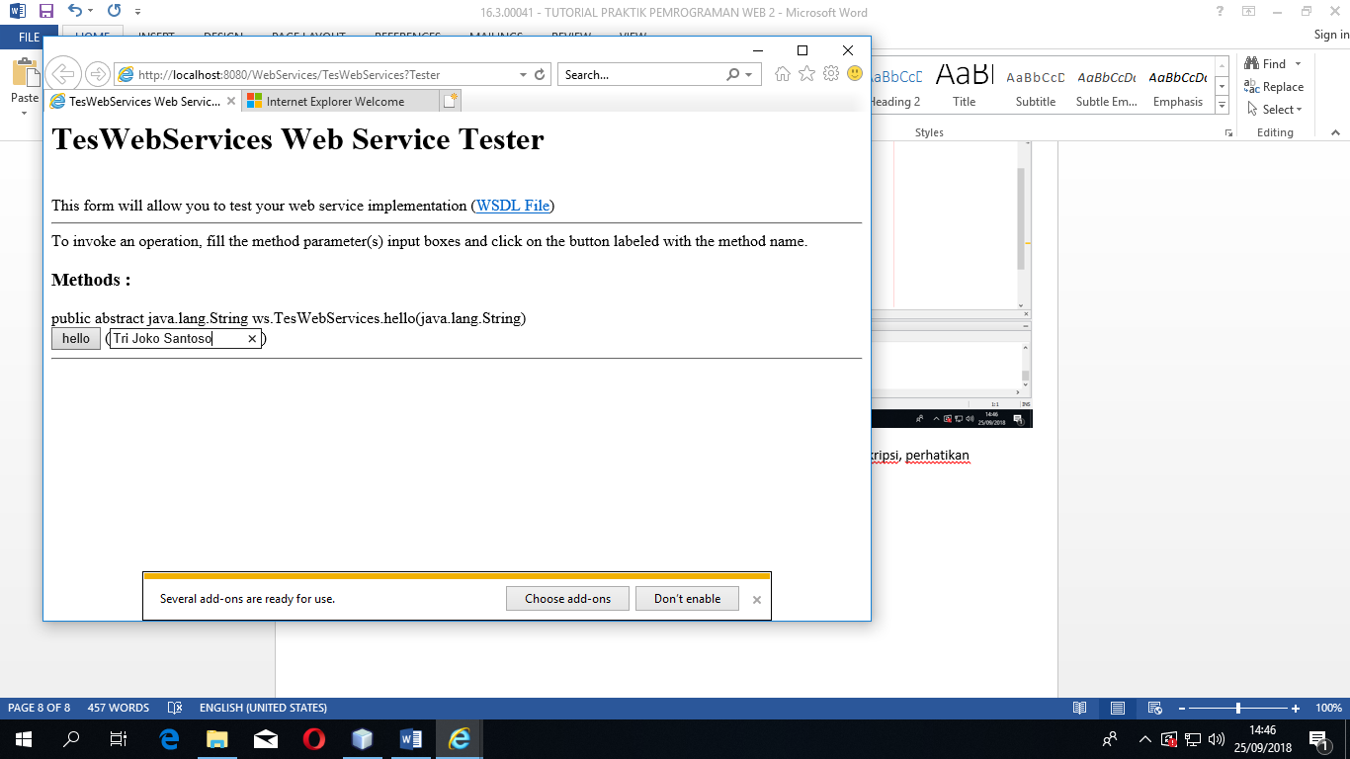
Task: Switch to Internet Explorer Welcome tab
Action: (x=335, y=101)
